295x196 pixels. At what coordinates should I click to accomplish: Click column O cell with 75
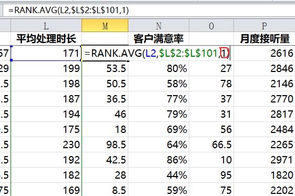tap(211, 189)
